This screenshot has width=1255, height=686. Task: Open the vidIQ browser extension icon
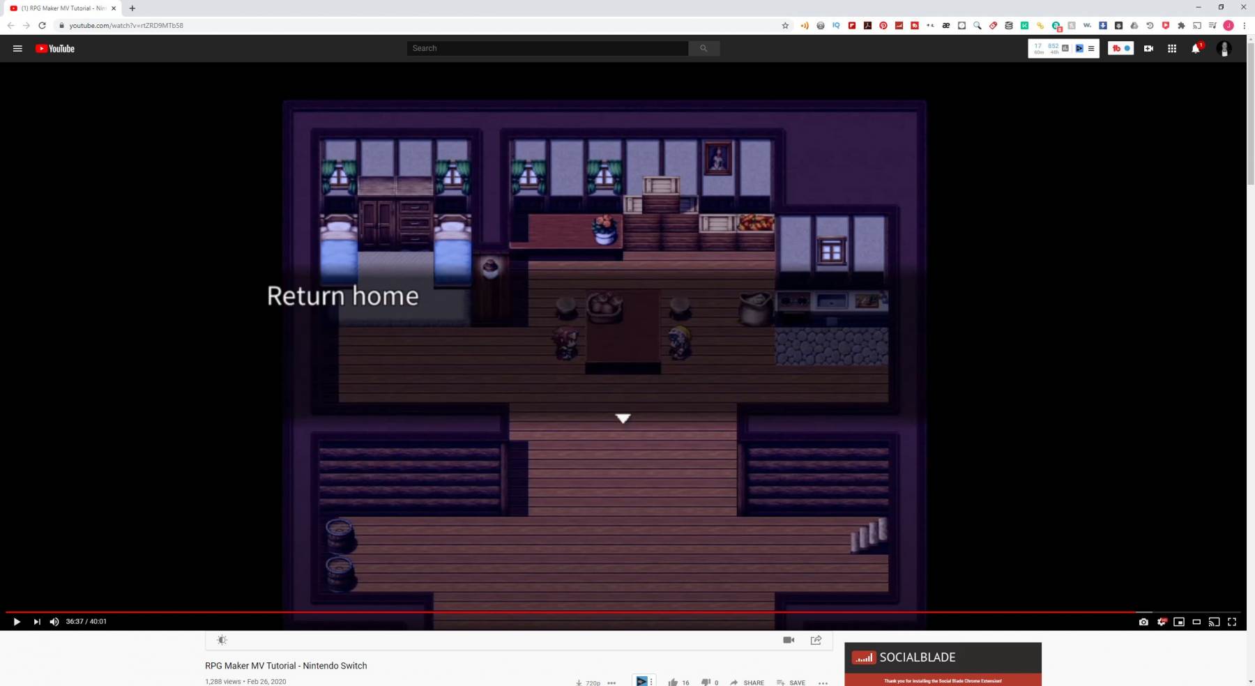click(x=836, y=26)
